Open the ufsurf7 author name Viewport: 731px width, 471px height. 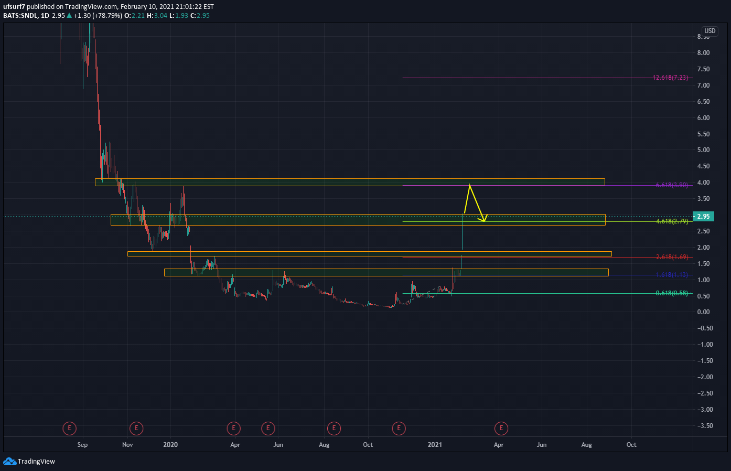(x=14, y=7)
